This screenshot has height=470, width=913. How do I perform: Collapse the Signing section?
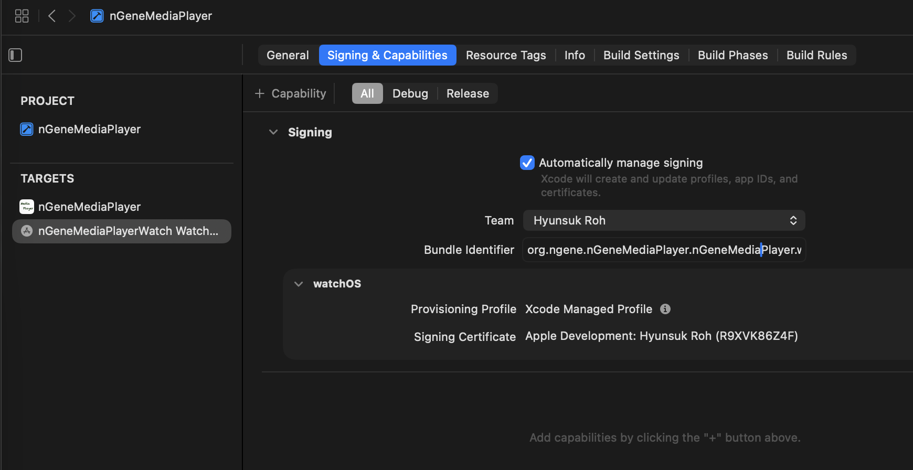tap(273, 132)
